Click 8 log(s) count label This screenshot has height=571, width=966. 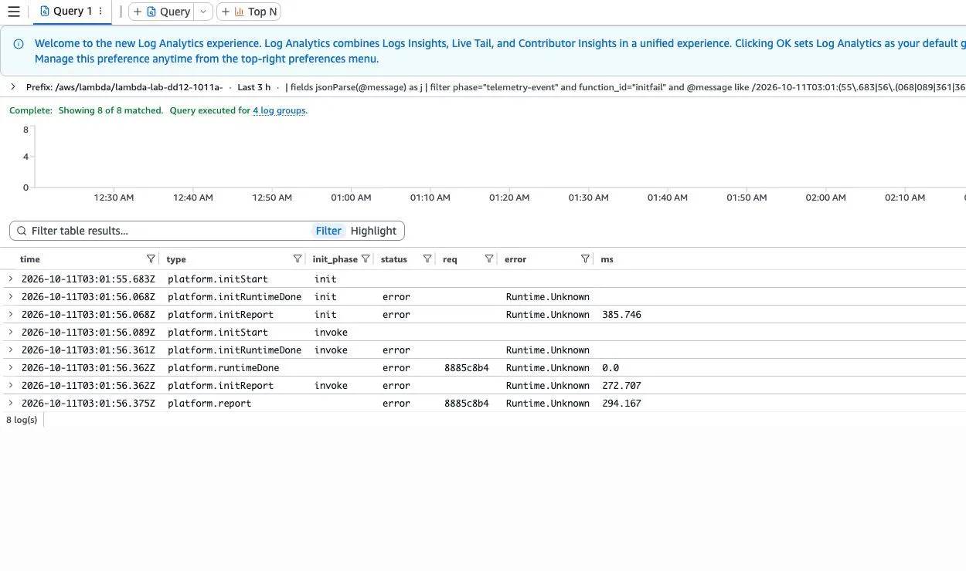[22, 420]
